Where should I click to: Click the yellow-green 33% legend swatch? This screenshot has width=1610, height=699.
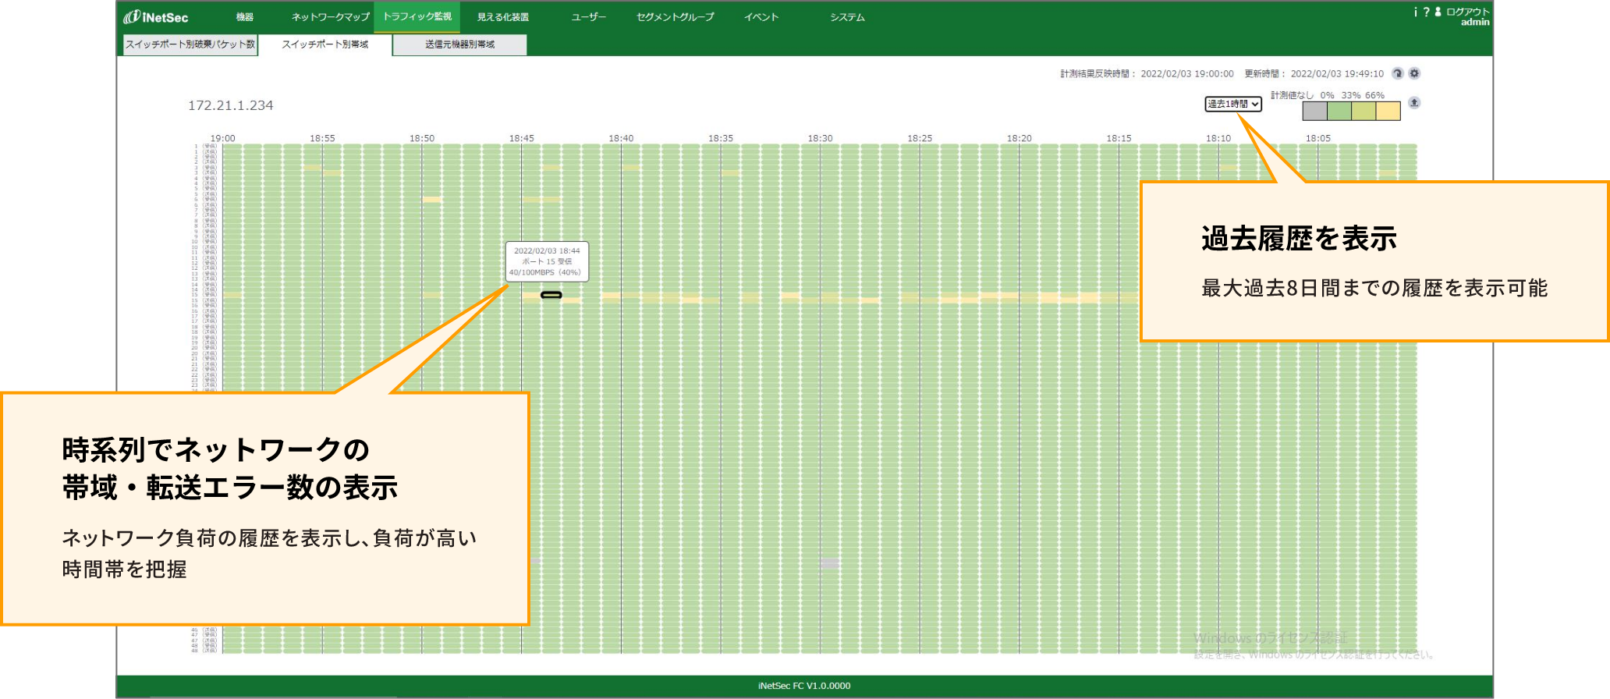point(1364,111)
